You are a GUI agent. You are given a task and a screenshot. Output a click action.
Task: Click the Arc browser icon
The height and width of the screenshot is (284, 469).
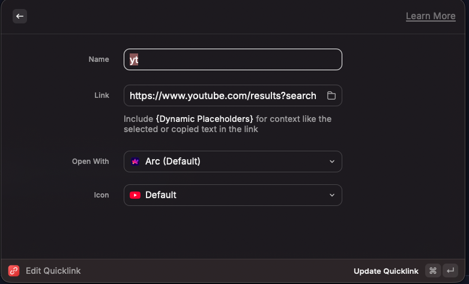coord(135,162)
